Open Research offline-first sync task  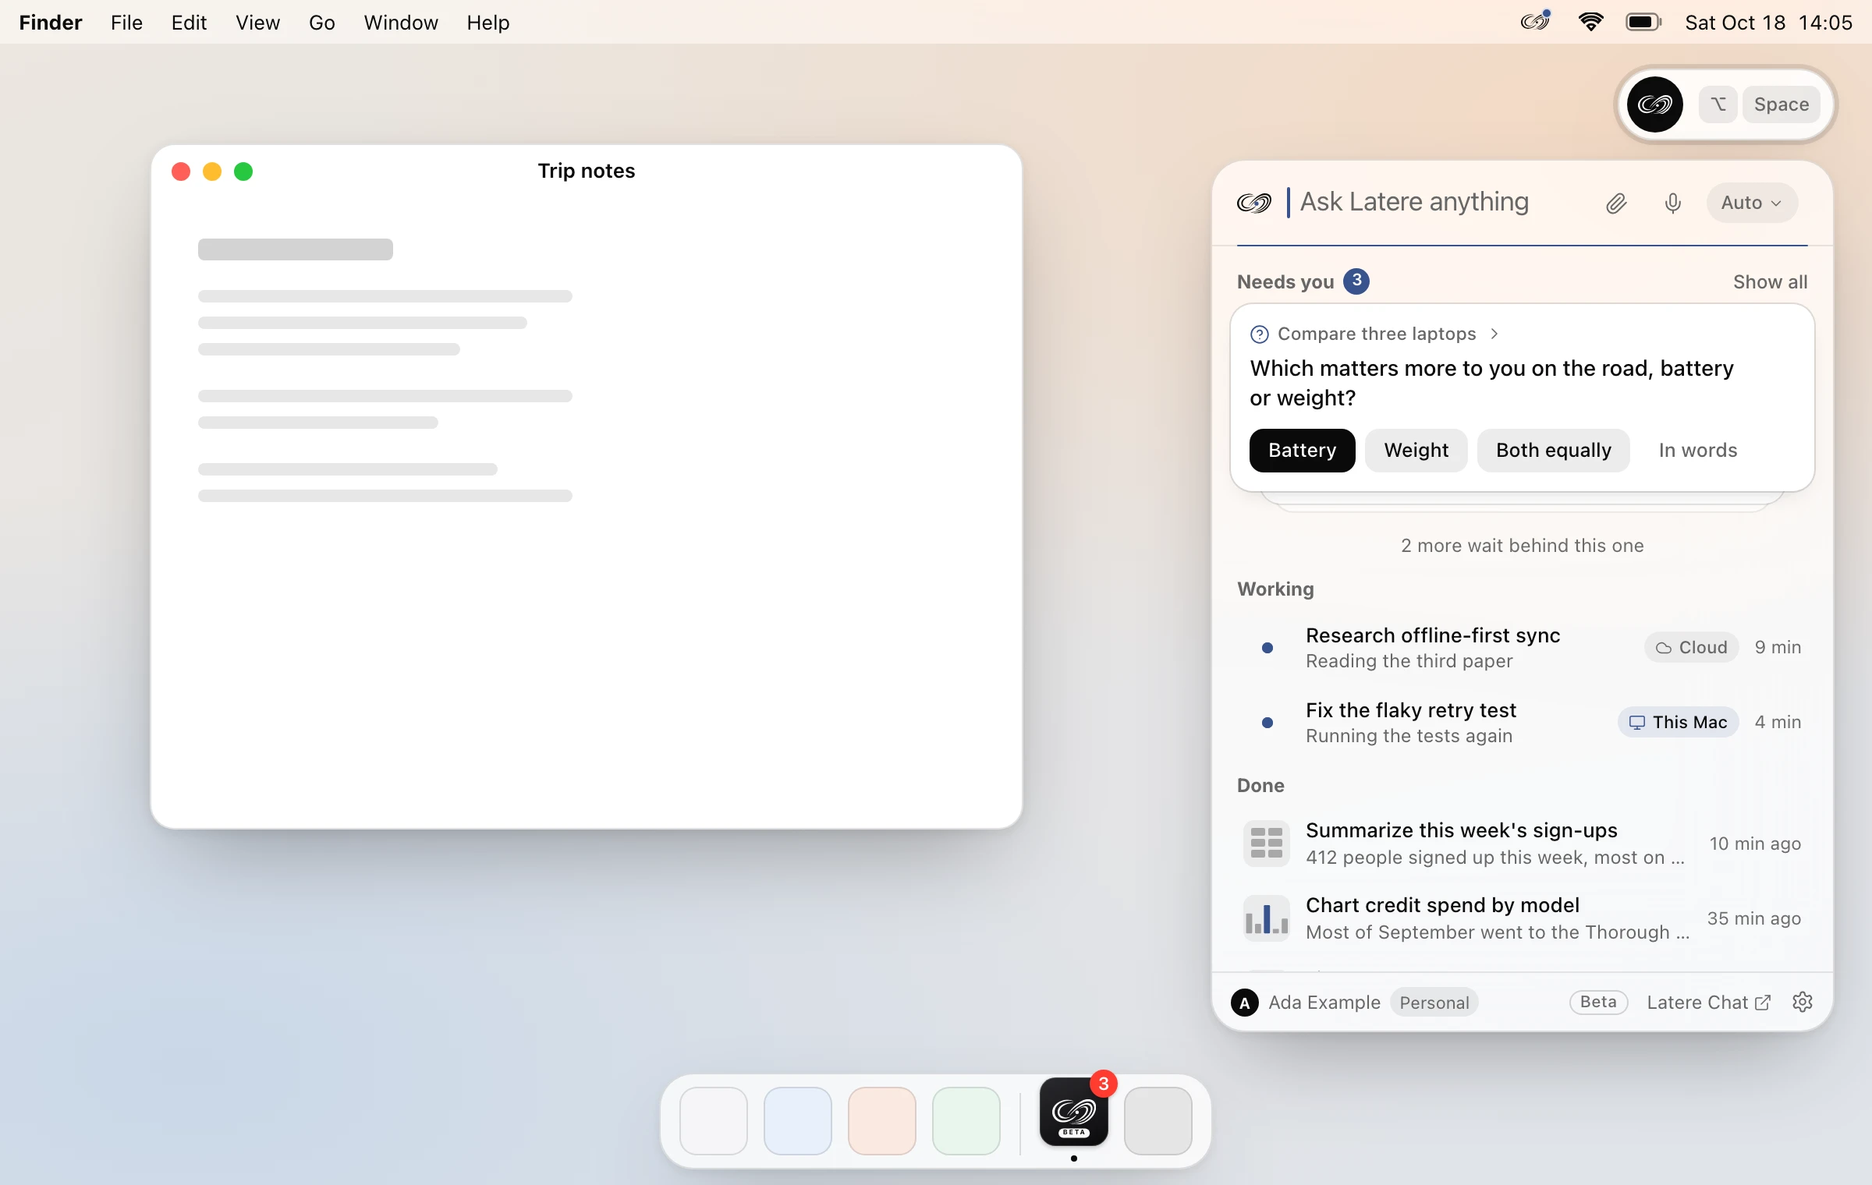pyautogui.click(x=1522, y=647)
